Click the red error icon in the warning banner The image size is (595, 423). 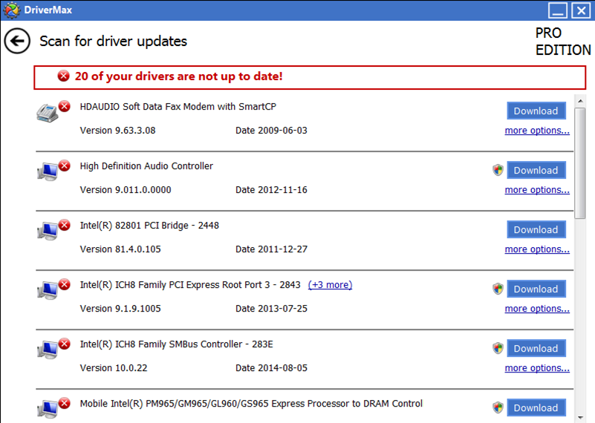[x=63, y=76]
